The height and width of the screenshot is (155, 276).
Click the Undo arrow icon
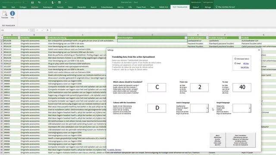coord(39,3)
